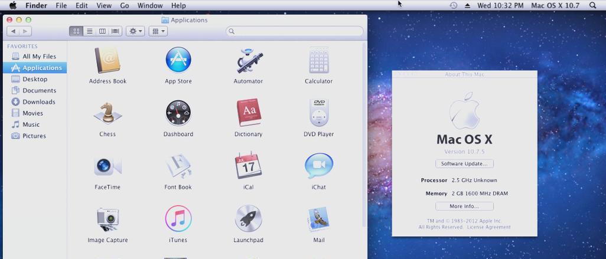
Task: Switch Finder to Cover Flow view
Action: (116, 31)
